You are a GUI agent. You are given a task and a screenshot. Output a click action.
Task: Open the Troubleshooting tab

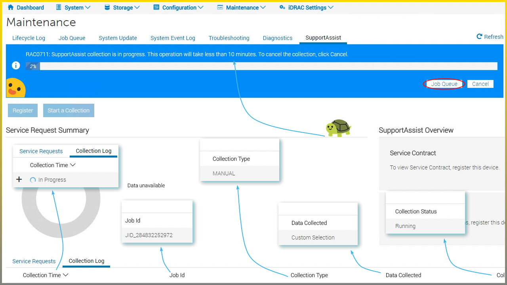coord(229,38)
